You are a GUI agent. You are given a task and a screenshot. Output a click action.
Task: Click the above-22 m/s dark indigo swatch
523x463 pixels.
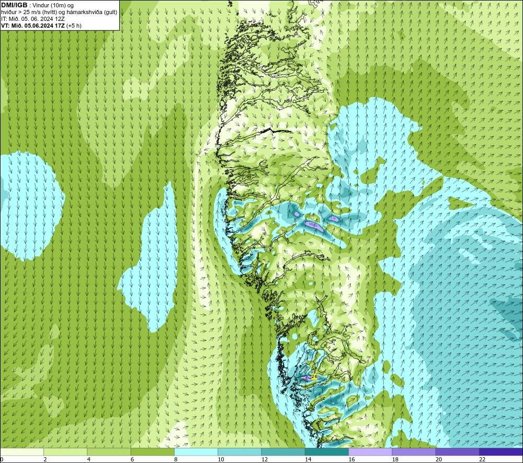click(501, 452)
